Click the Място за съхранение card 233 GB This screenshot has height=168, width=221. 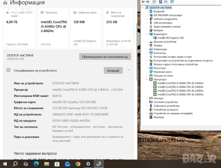119,28
